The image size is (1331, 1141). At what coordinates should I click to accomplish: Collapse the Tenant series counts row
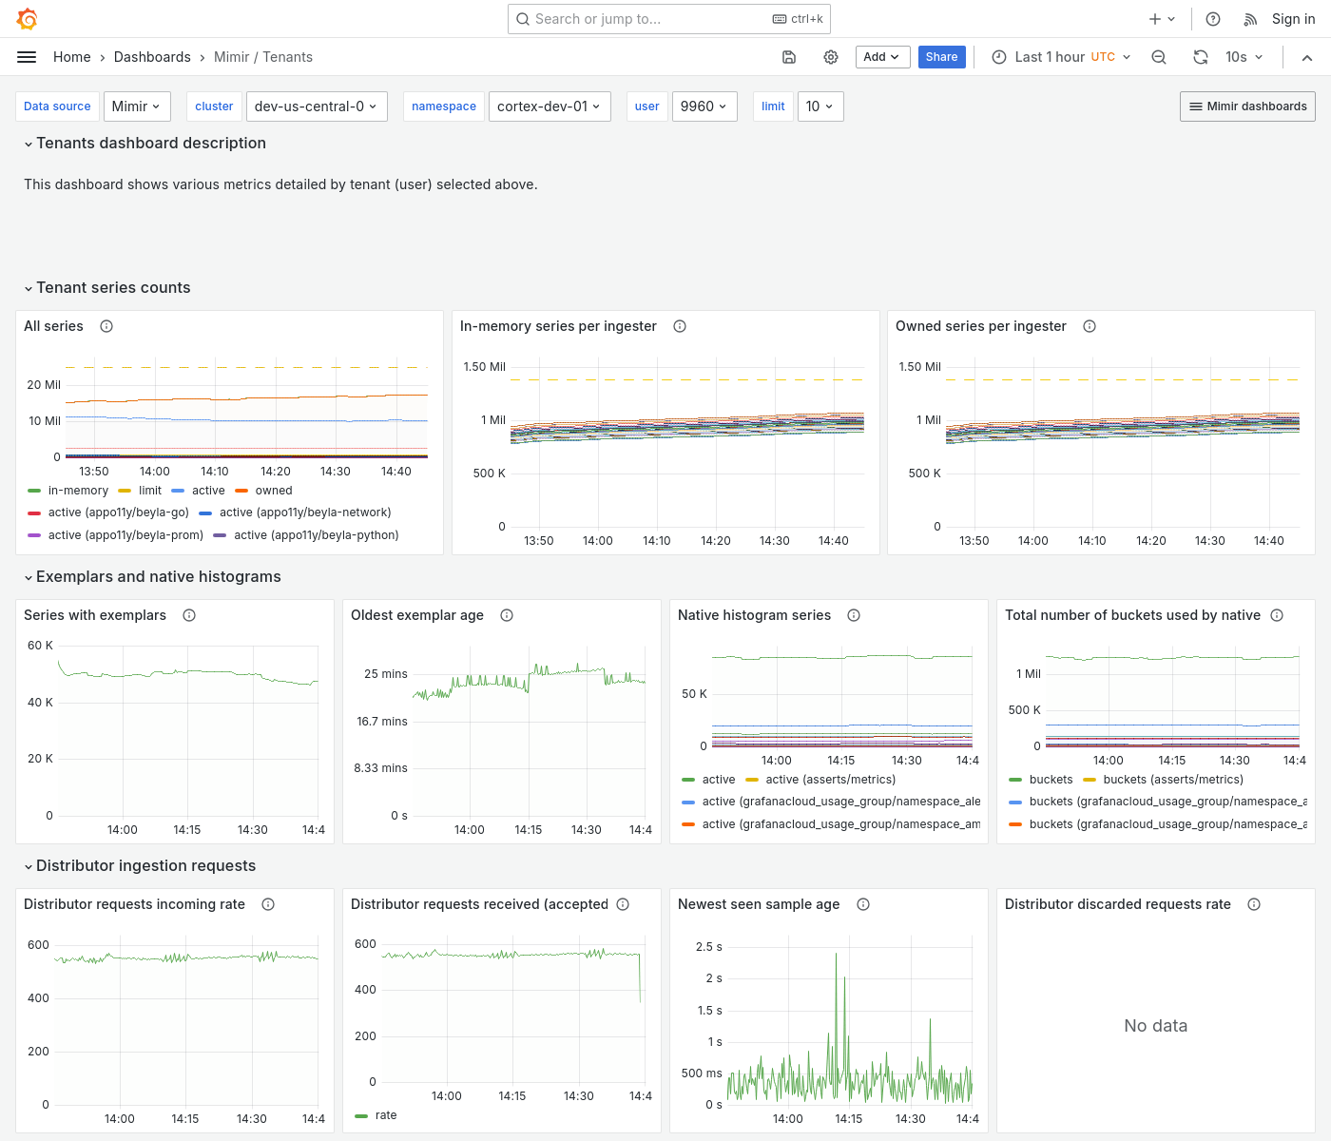coord(106,287)
